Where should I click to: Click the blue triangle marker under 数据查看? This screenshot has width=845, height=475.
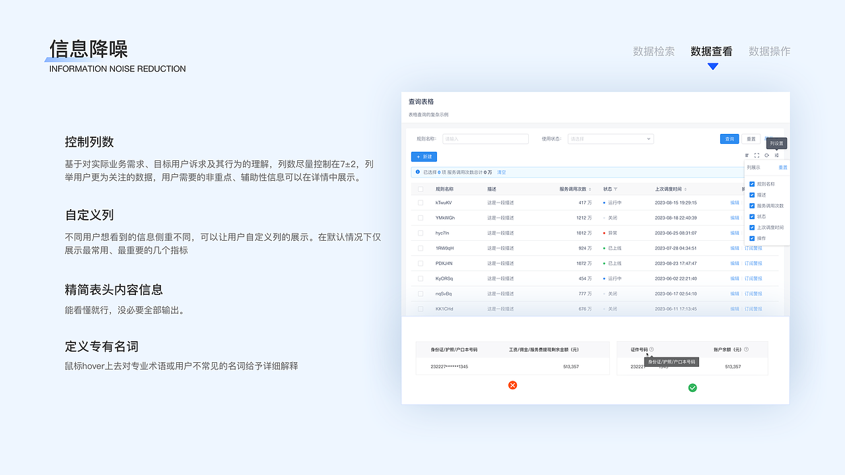click(712, 65)
